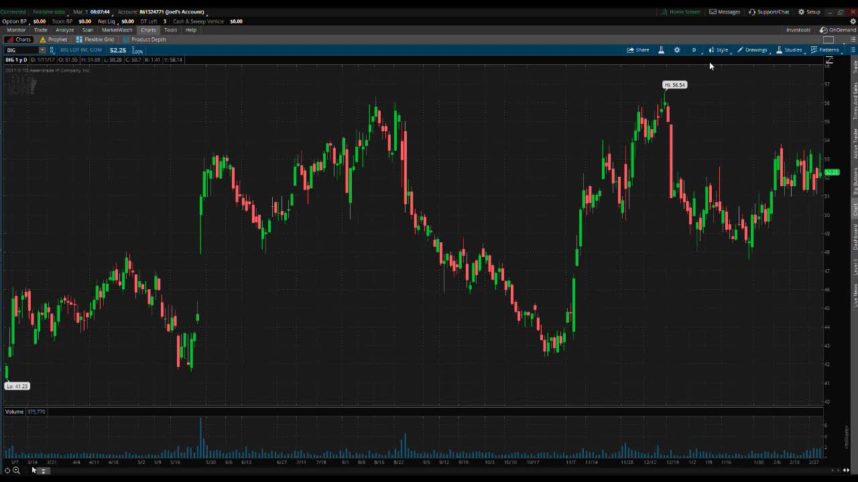This screenshot has width=858, height=482.
Task: Click the BIG symbol input field
Action: 21,50
